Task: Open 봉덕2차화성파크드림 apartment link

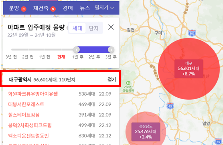Action: coord(30,125)
